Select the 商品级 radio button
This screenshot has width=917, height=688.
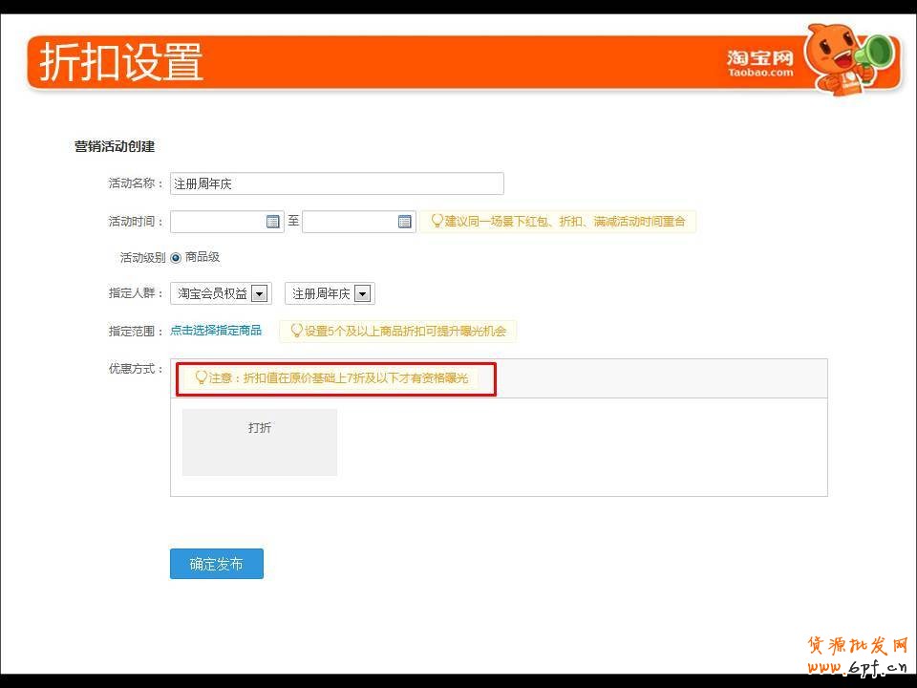176,258
